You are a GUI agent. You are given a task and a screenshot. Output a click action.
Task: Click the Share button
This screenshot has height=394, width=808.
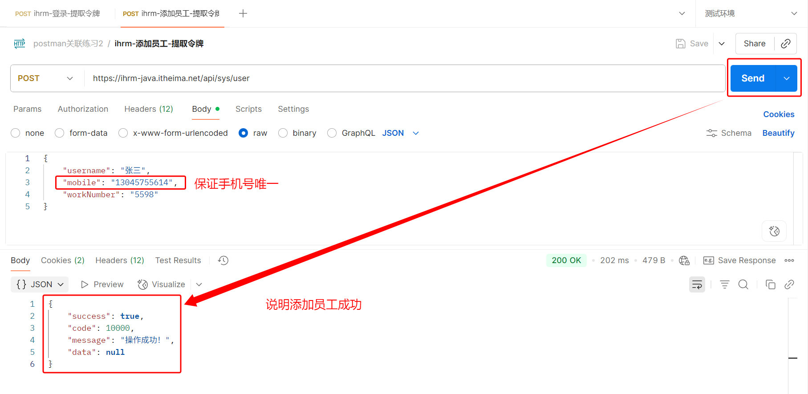755,44
